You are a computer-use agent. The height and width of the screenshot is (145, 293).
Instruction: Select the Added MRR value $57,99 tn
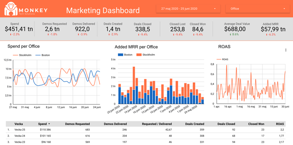coord(273,29)
